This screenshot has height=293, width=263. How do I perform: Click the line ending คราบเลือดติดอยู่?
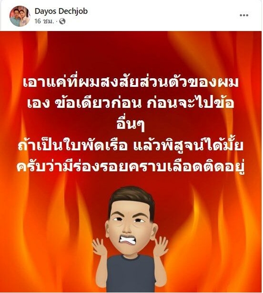[131, 167]
